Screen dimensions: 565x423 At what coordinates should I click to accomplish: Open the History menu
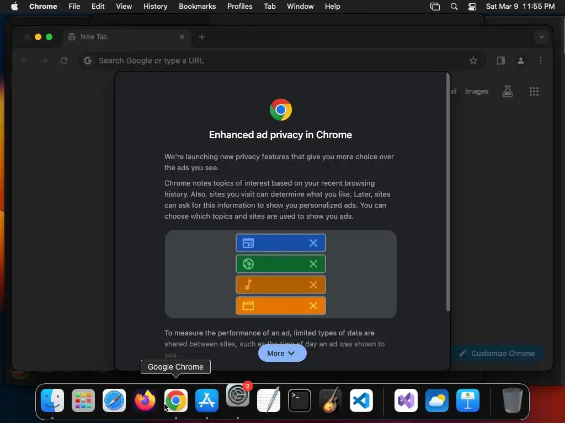point(155,7)
